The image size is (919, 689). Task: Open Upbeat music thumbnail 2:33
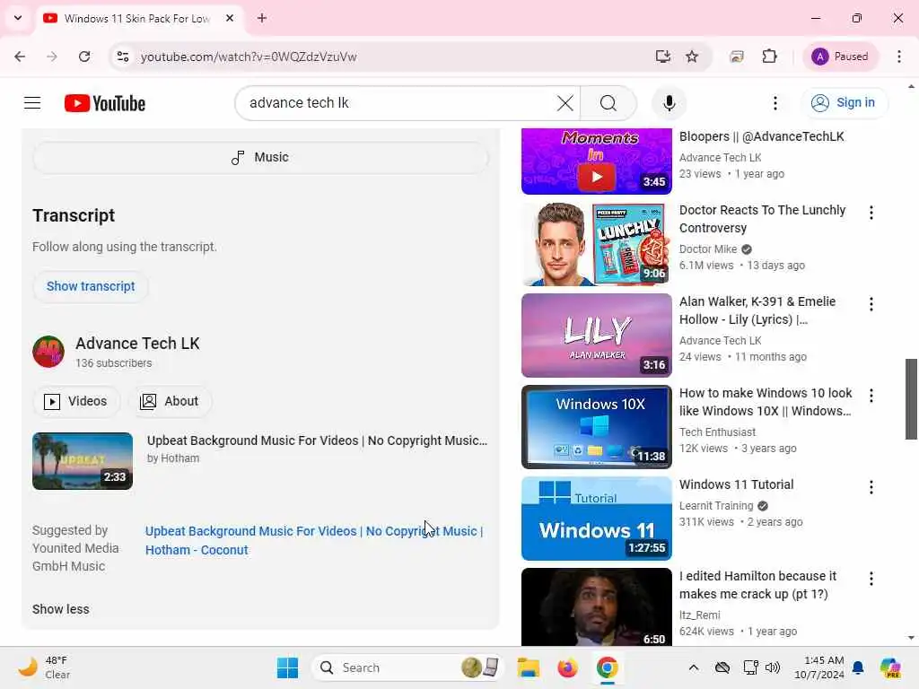tap(83, 461)
